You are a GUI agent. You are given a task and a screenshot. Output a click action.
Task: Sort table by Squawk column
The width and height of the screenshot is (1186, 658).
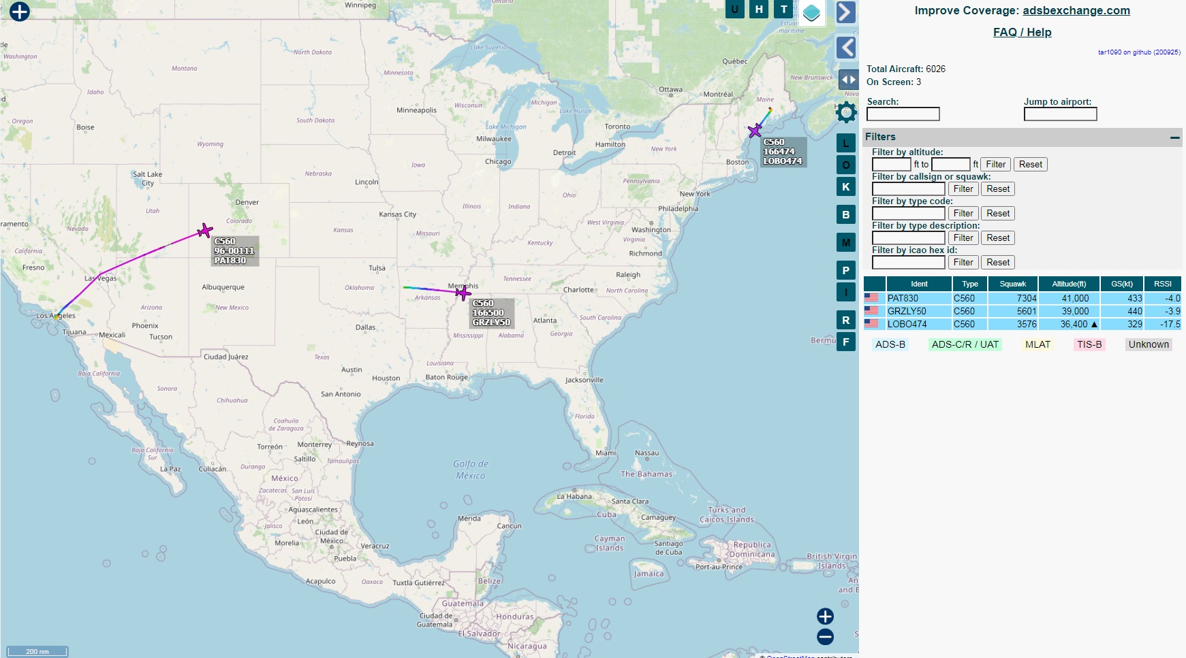coord(1013,284)
